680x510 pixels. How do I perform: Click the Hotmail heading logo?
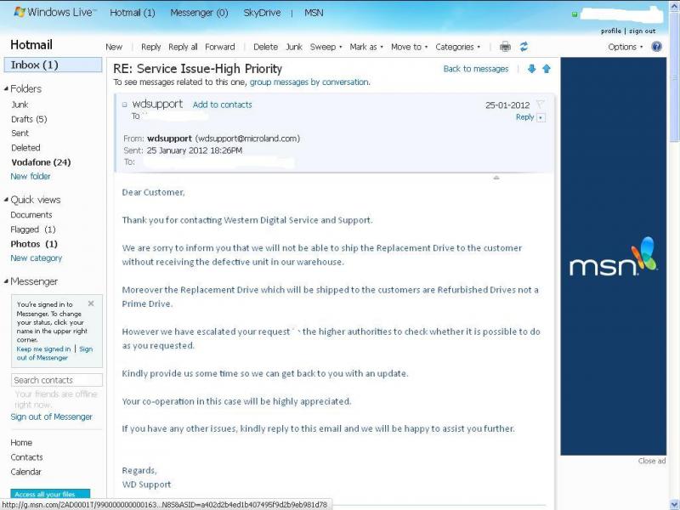click(x=31, y=45)
